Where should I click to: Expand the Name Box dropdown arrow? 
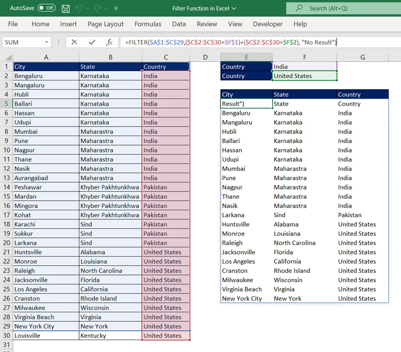click(x=47, y=42)
